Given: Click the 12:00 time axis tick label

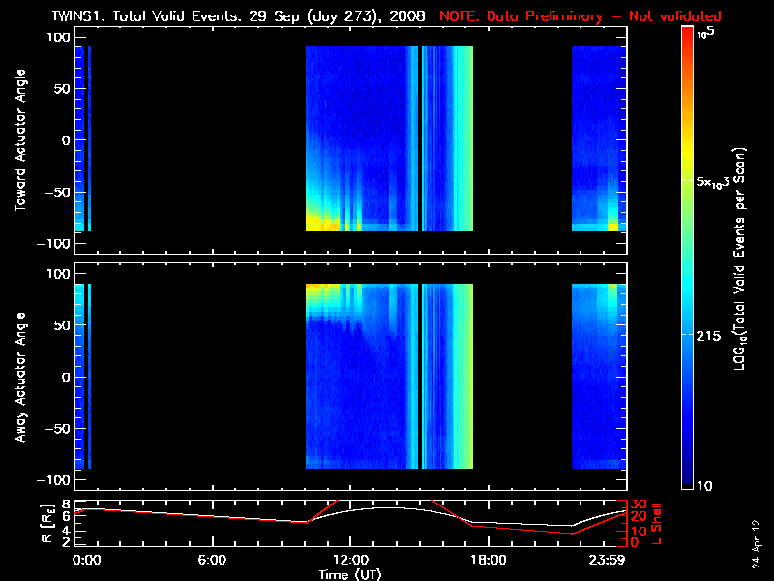Looking at the screenshot, I should point(349,560).
